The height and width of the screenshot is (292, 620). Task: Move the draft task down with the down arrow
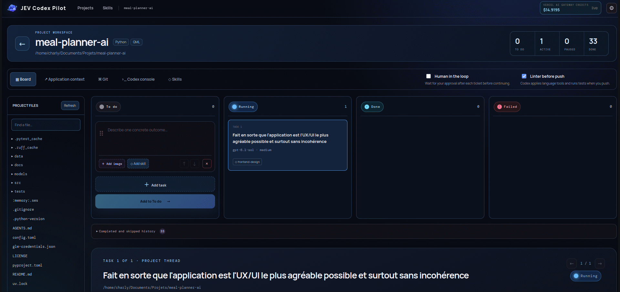tap(195, 164)
